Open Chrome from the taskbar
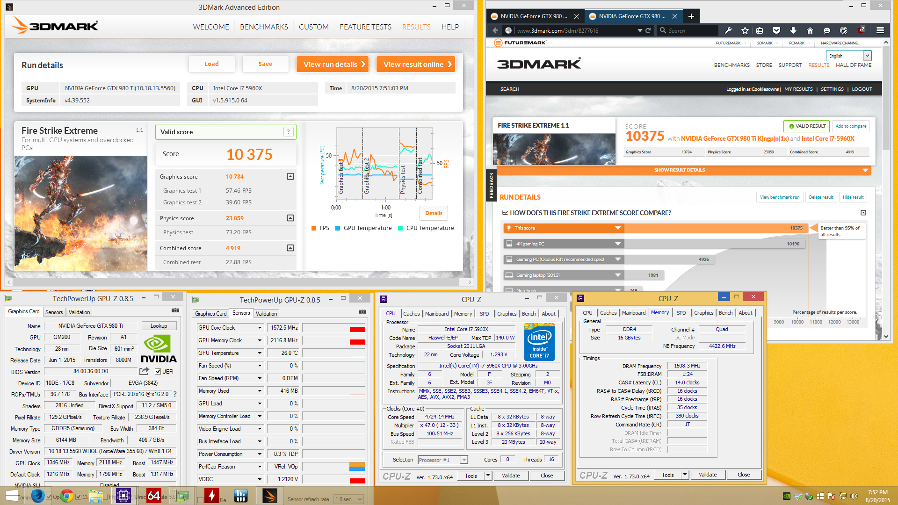898x505 pixels. coord(67,496)
